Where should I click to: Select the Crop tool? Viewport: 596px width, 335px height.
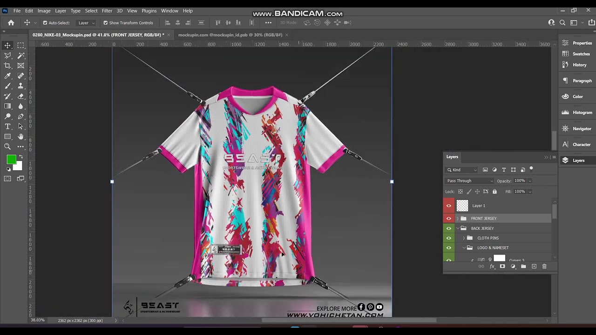8,66
